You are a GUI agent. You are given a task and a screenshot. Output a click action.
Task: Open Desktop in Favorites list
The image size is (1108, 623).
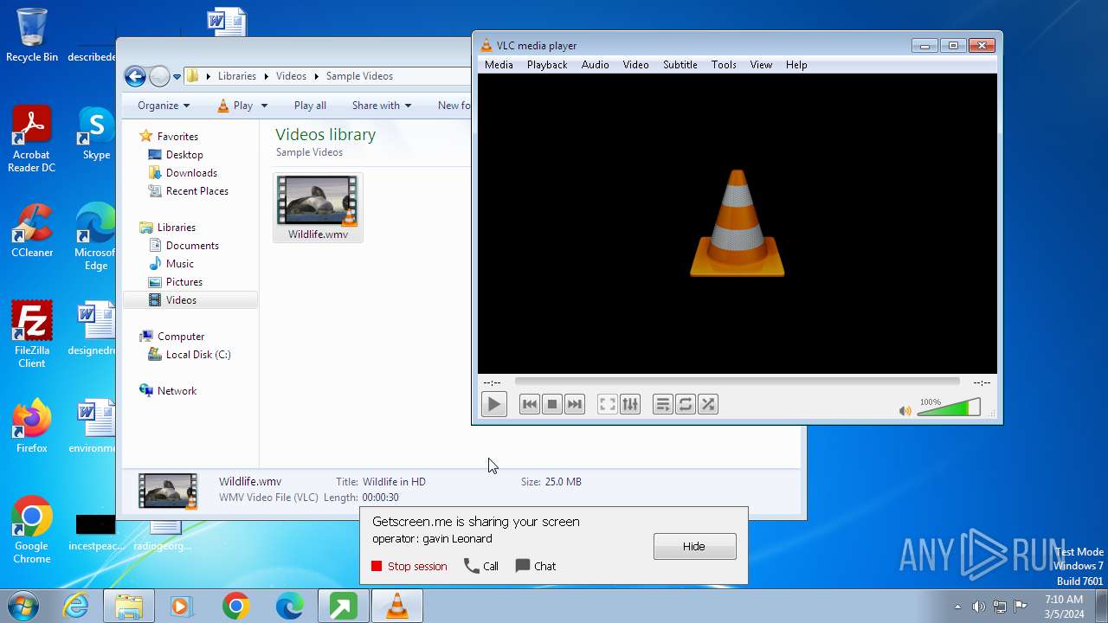(x=184, y=155)
